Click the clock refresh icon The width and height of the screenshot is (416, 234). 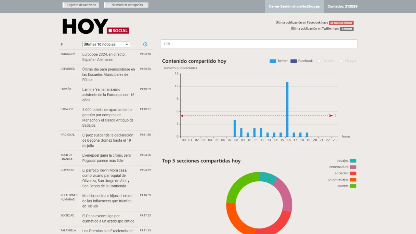[x=145, y=44]
